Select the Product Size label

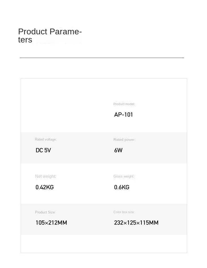[45, 212]
